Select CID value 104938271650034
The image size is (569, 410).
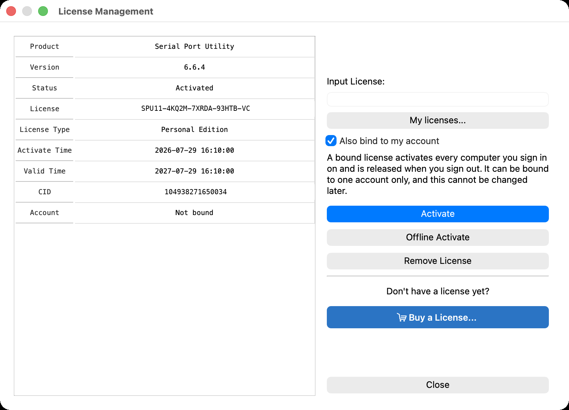(195, 192)
